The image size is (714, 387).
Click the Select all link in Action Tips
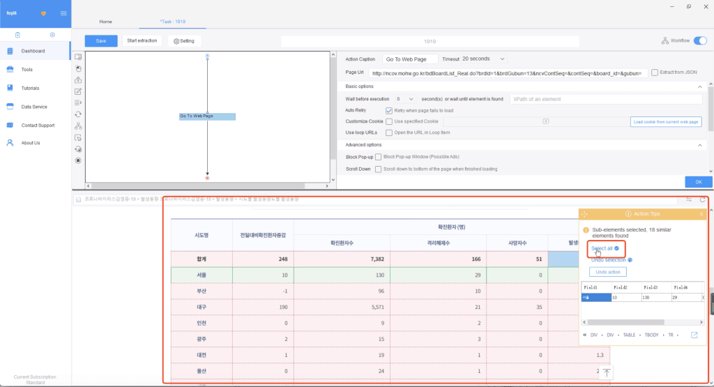pyautogui.click(x=602, y=249)
